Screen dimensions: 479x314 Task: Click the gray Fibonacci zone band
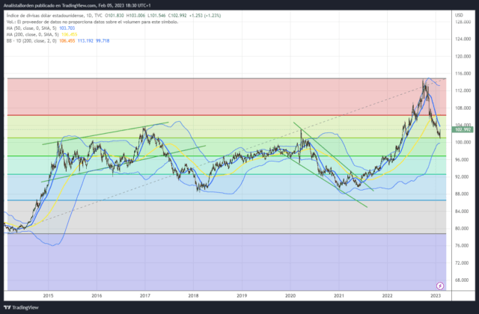(226, 217)
